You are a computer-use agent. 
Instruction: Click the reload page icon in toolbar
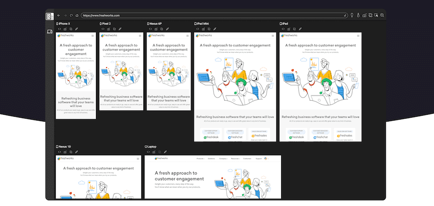(71, 15)
